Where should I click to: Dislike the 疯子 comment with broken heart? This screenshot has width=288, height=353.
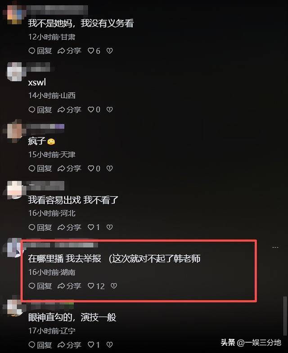[110, 168]
